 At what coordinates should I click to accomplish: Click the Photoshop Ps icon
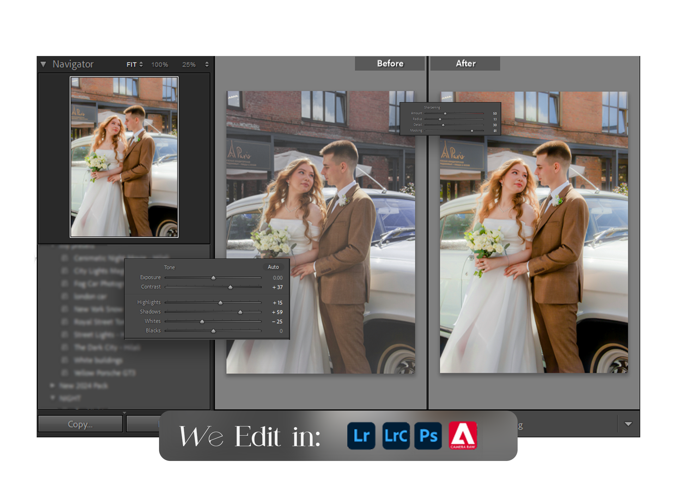pyautogui.click(x=428, y=436)
